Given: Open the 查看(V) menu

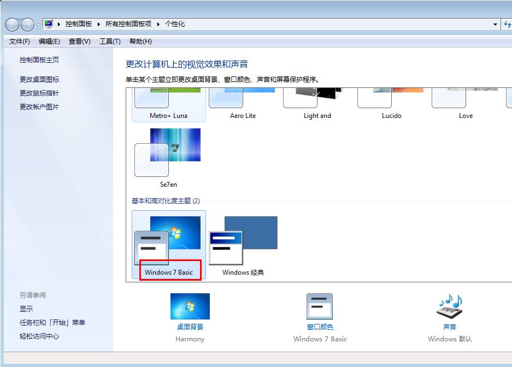Looking at the screenshot, I should click(x=80, y=42).
